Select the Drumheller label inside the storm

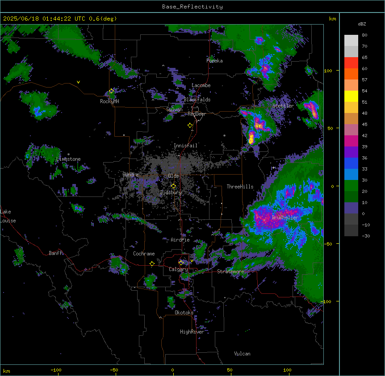[285, 217]
